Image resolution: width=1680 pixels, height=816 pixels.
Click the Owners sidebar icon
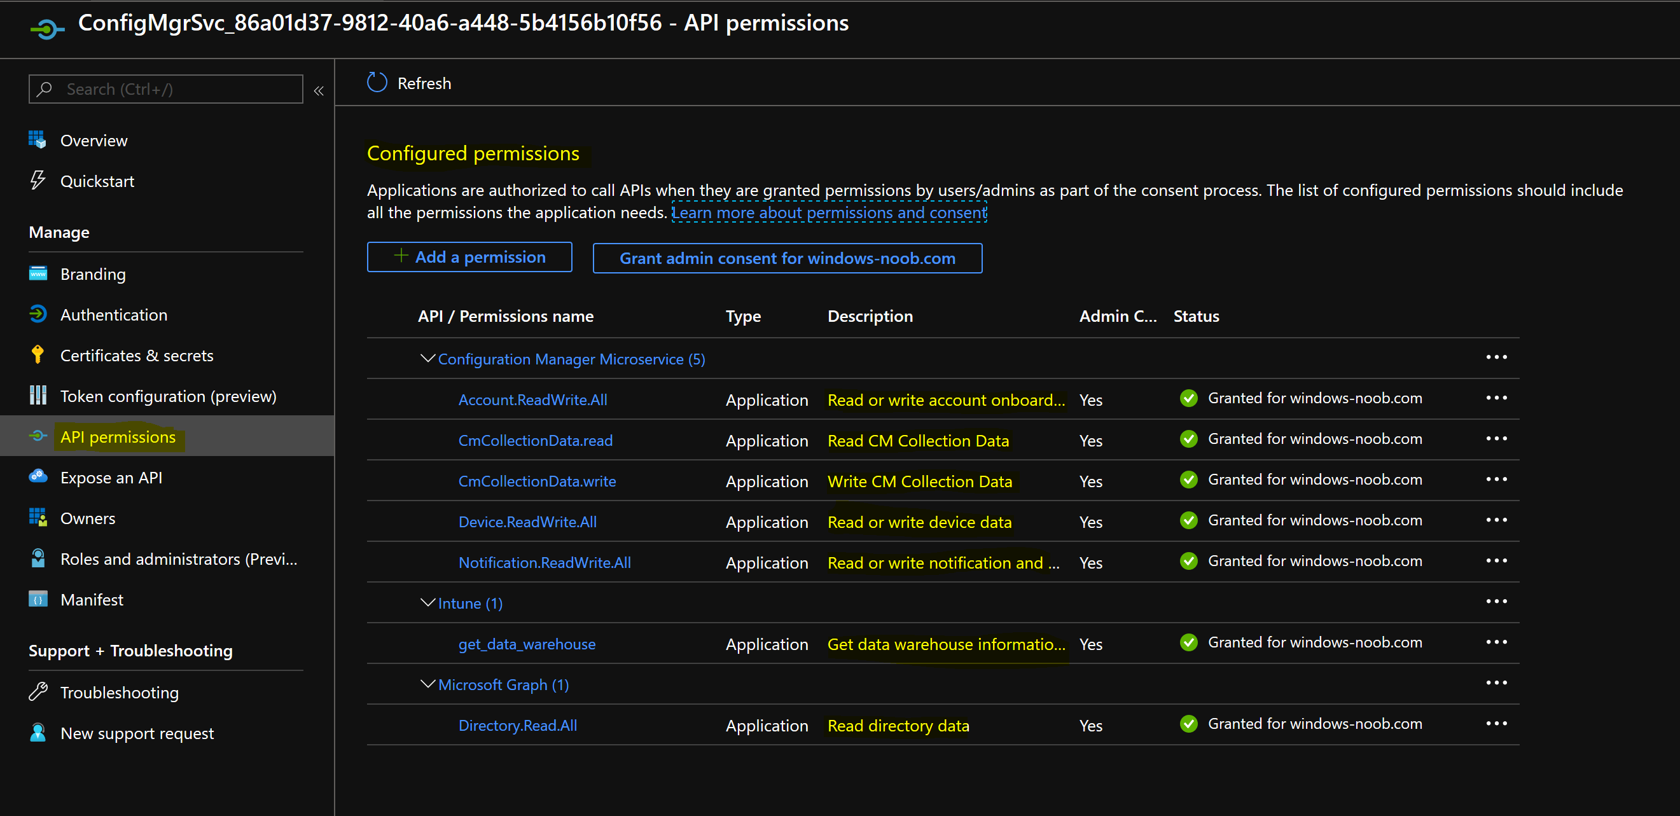(38, 517)
